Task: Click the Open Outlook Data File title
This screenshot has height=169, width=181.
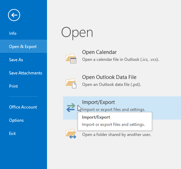Action: [x=109, y=77]
